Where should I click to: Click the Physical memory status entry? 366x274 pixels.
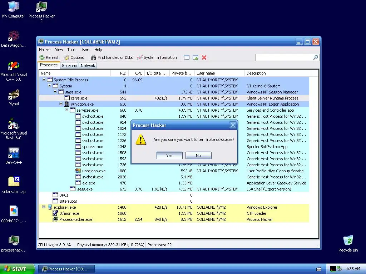coord(111,245)
